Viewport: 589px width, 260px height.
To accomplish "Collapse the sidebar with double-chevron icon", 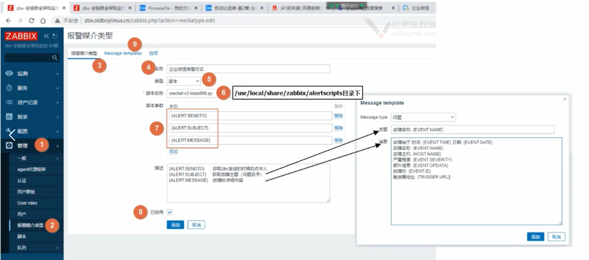I will click(46, 36).
